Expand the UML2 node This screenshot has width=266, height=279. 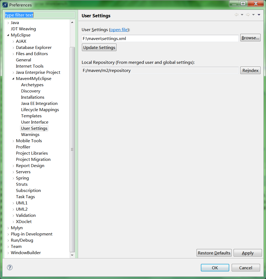13,210
